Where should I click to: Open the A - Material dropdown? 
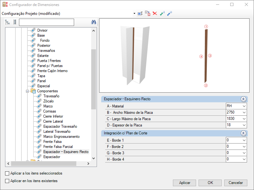pos(244,106)
